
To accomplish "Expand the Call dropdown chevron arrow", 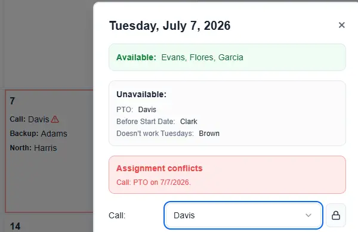I will coord(308,215).
